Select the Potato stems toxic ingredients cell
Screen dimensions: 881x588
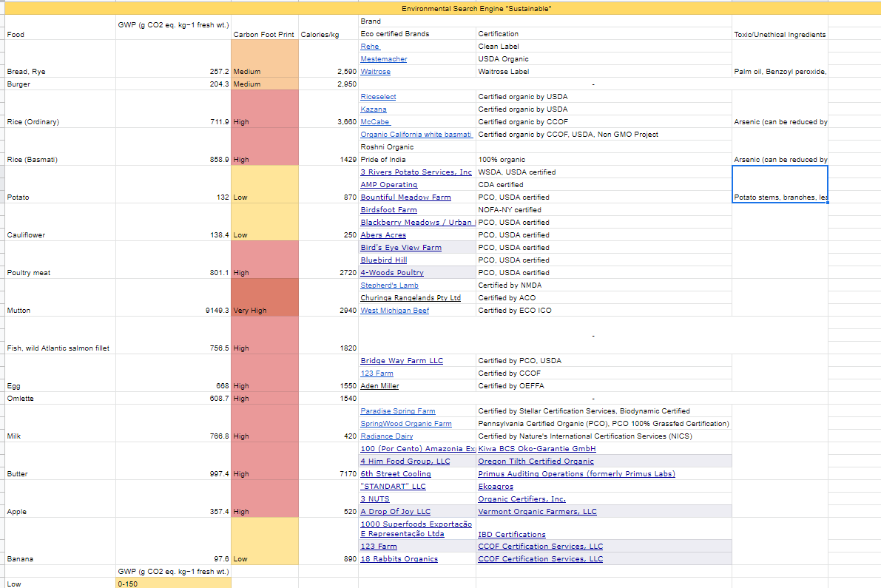tap(780, 184)
